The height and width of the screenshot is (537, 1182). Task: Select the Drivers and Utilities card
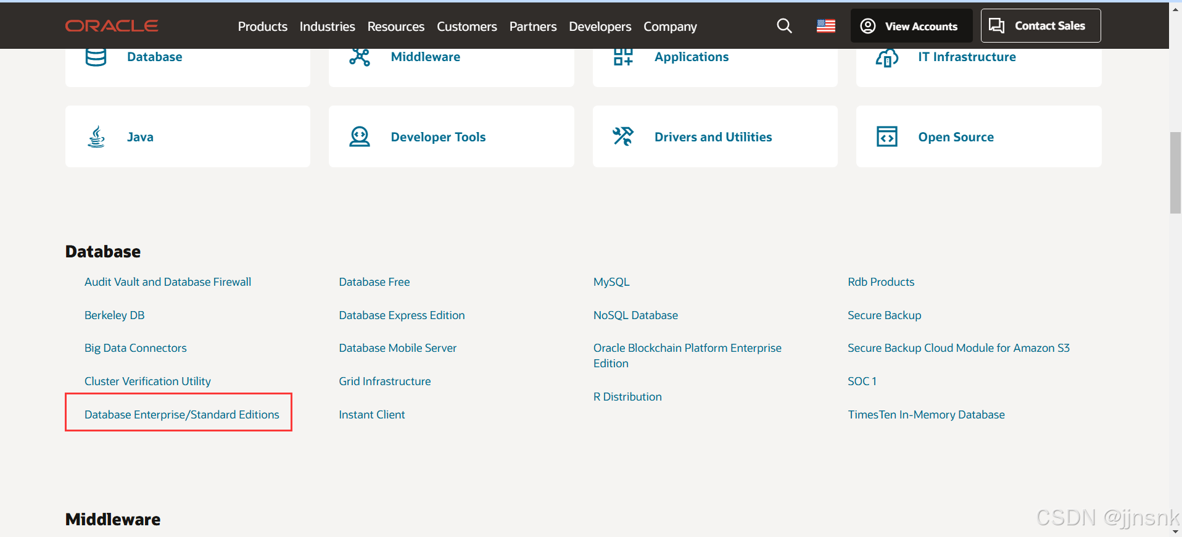click(715, 136)
